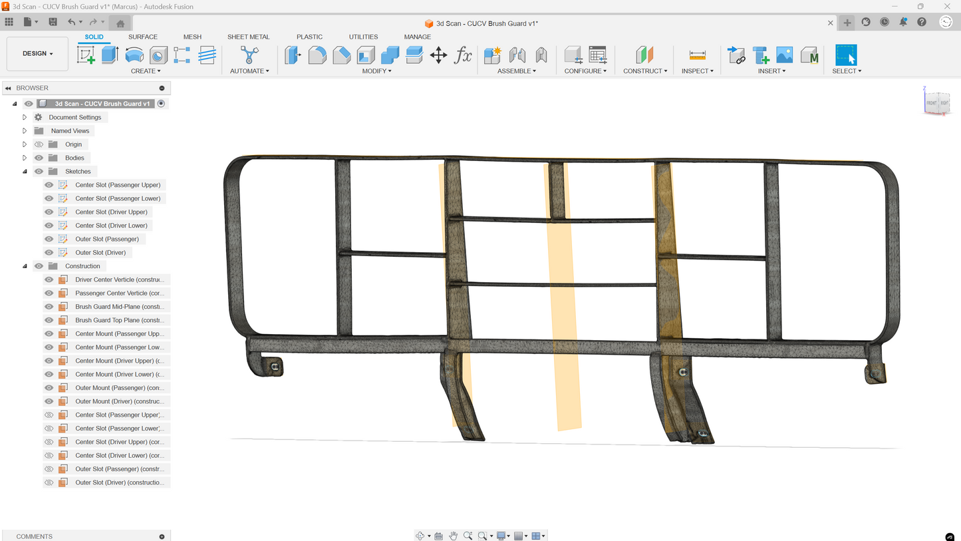The width and height of the screenshot is (961, 541).
Task: Select the Fillet tool in Modify
Action: pos(317,55)
